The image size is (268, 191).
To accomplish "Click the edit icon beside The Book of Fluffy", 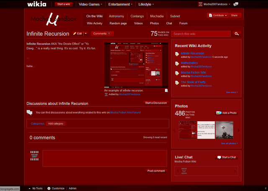I will pyautogui.click(x=177, y=83).
